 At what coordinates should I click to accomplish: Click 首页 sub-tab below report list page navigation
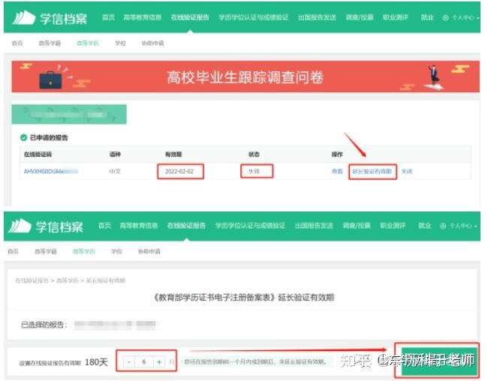(x=17, y=43)
